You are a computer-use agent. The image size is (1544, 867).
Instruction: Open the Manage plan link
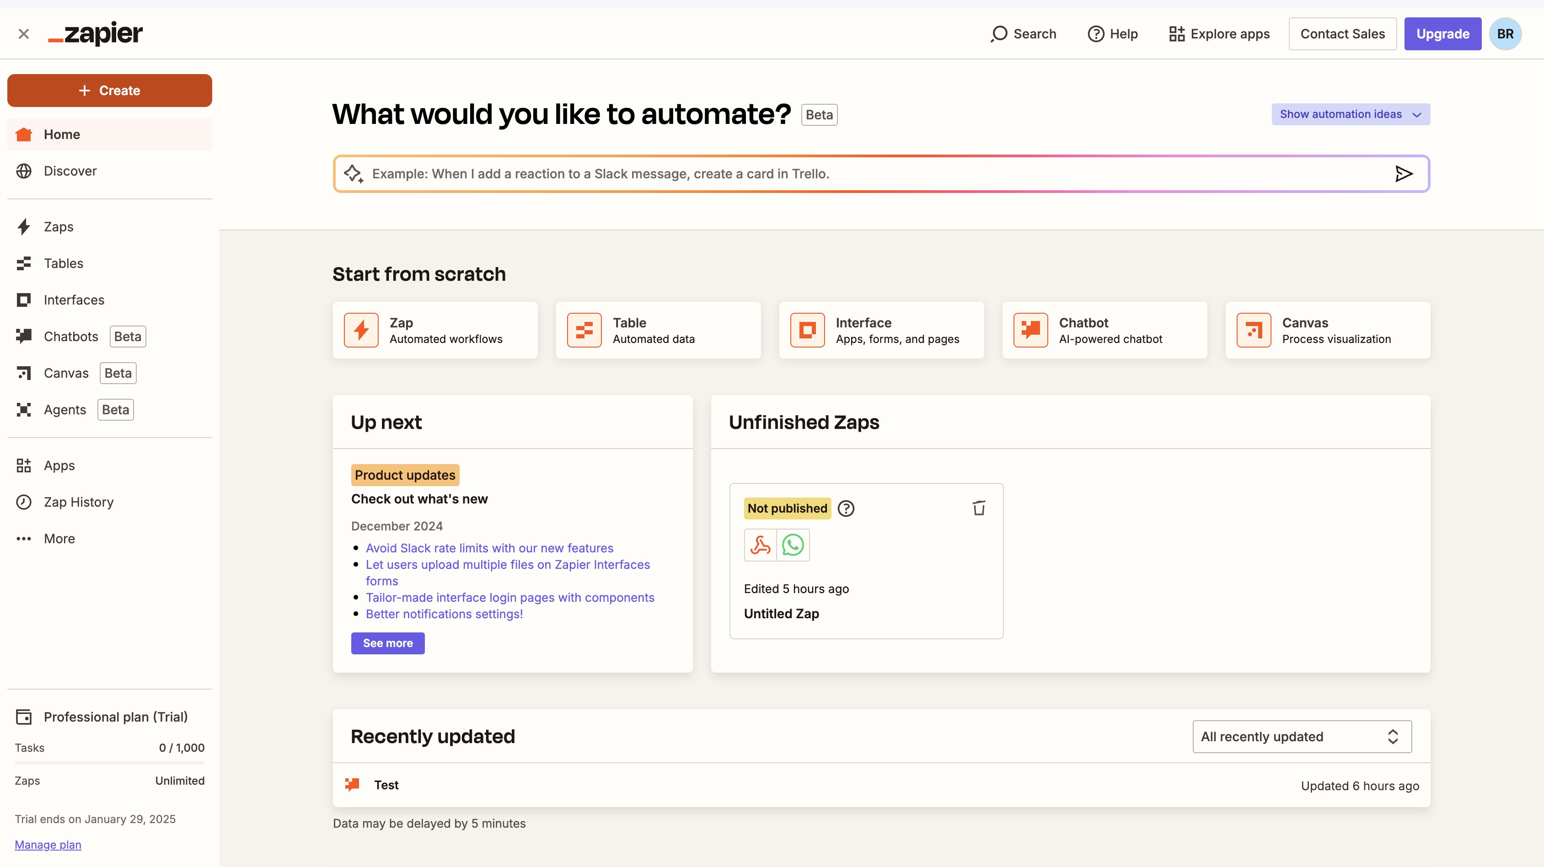48,845
